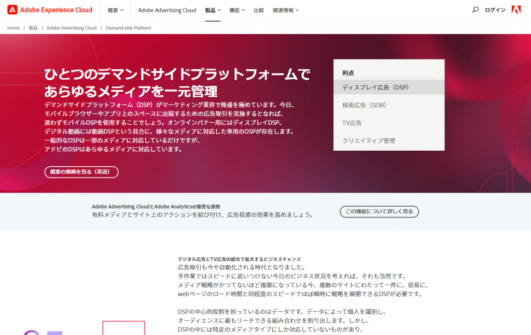The image size is (531, 335).
Task: Expand the 製品 dropdown menu
Action: (x=213, y=10)
